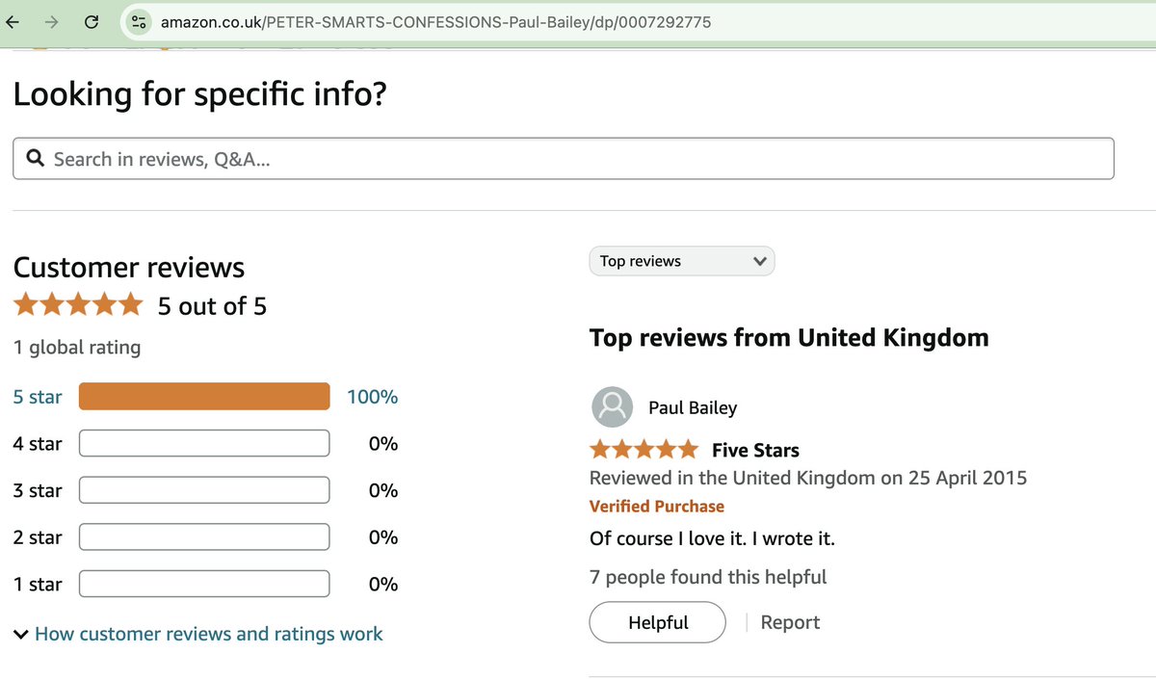1156x679 pixels.
Task: Click the 4 star row label
Action: point(38,444)
